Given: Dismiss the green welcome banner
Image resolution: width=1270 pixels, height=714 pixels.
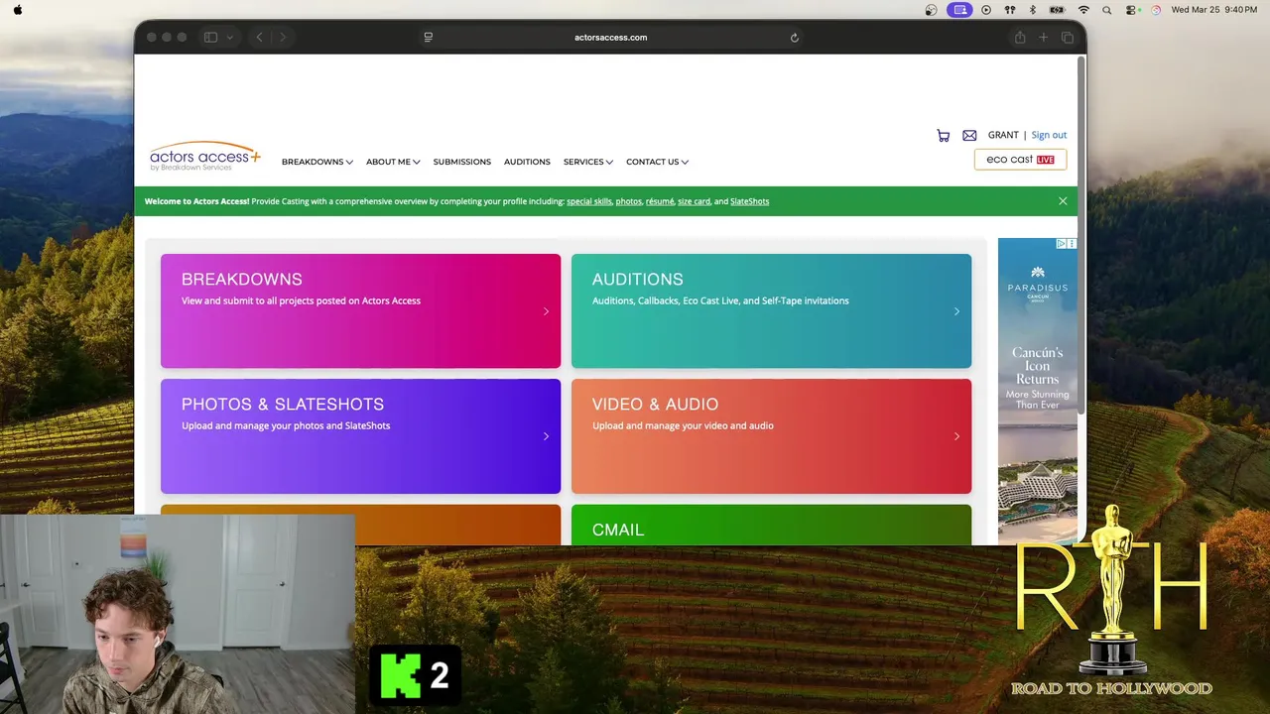Looking at the screenshot, I should click(x=1063, y=201).
